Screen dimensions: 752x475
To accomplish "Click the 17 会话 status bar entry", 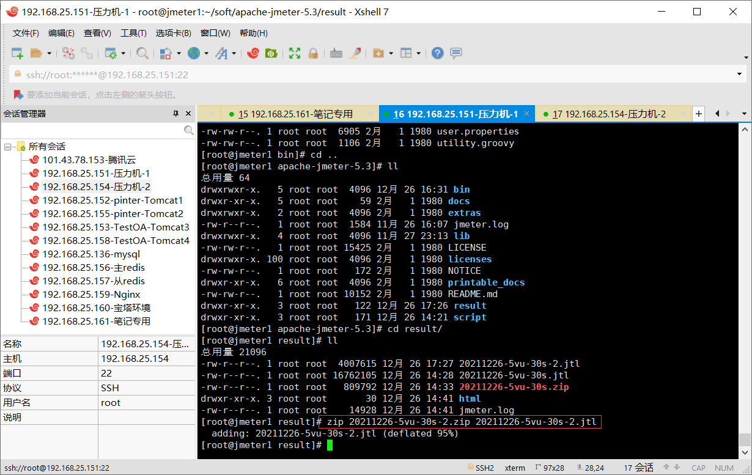I will [639, 468].
